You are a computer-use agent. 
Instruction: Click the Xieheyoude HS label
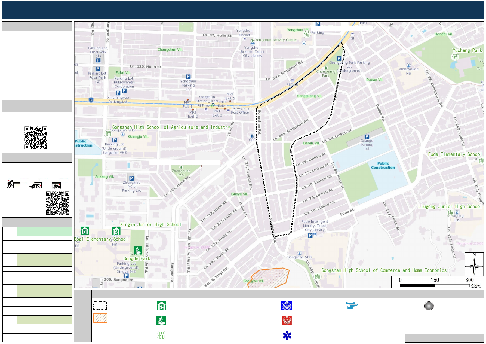pos(409,71)
